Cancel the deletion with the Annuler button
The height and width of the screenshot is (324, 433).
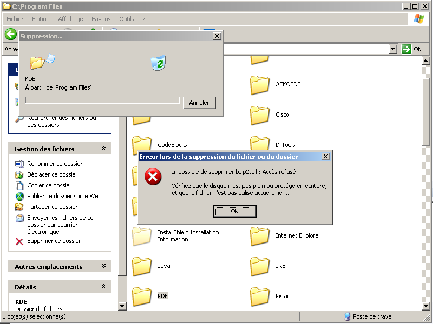199,103
